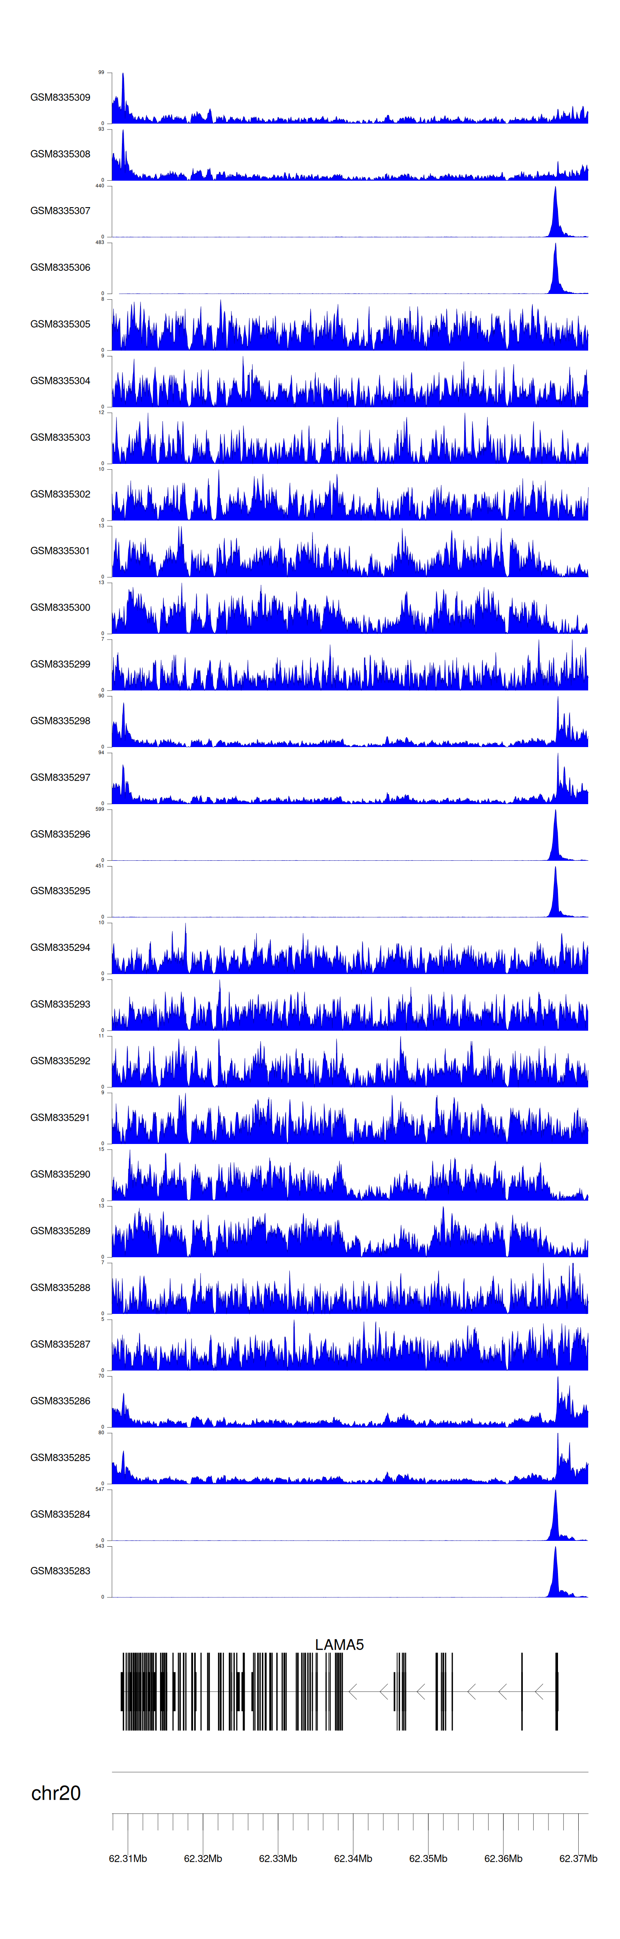
Task: Select the 62.34Mb axis tick label
Action: point(353,1858)
